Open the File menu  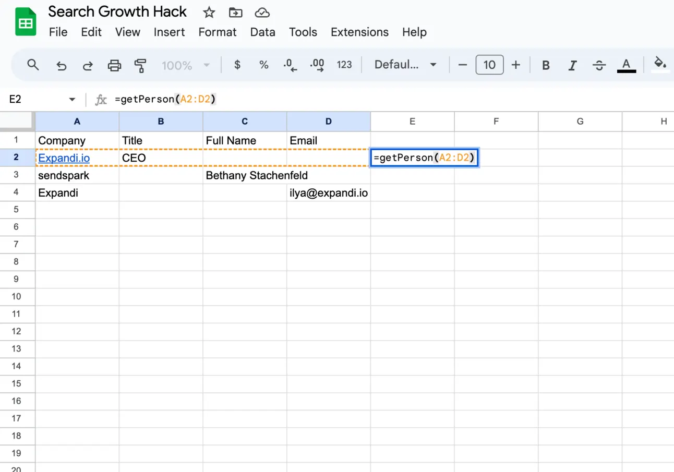[58, 32]
